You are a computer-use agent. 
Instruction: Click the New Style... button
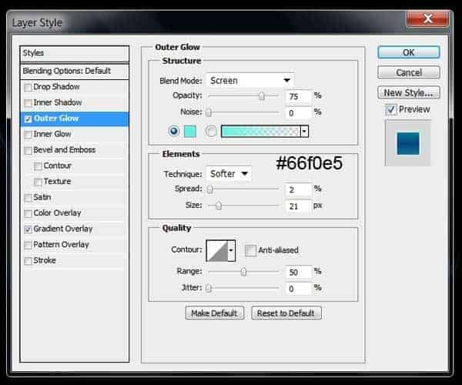(x=409, y=92)
